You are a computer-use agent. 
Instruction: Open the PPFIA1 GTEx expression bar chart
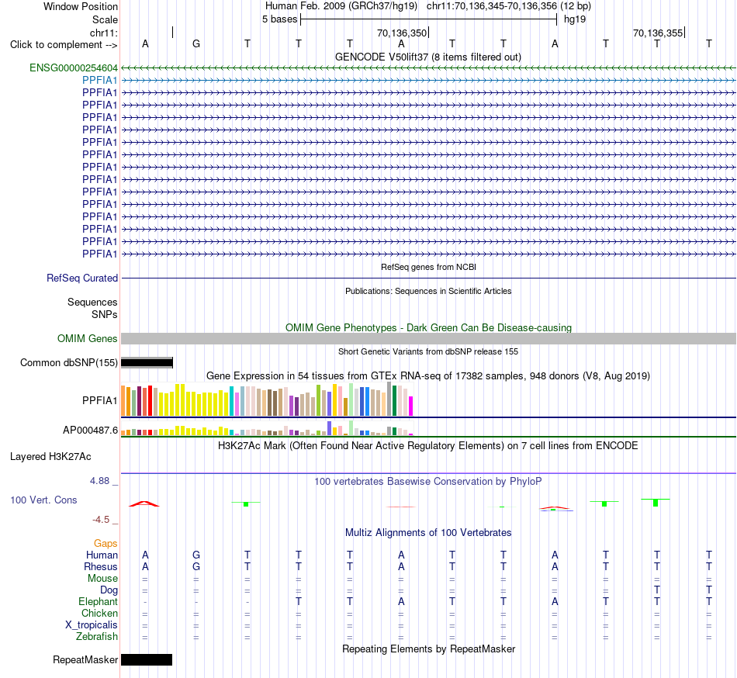click(267, 400)
